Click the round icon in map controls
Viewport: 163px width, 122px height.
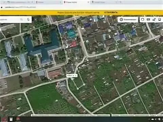pos(143,20)
